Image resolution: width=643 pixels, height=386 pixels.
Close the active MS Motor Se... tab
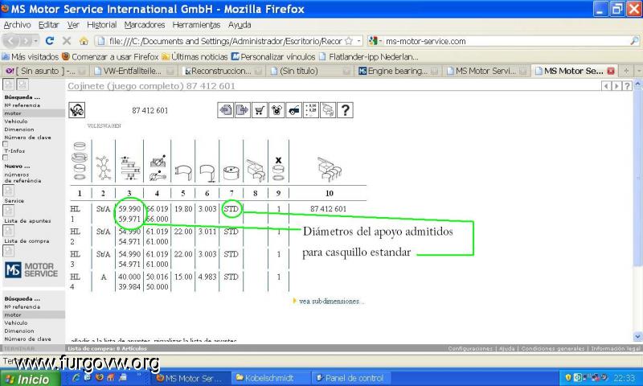point(611,71)
